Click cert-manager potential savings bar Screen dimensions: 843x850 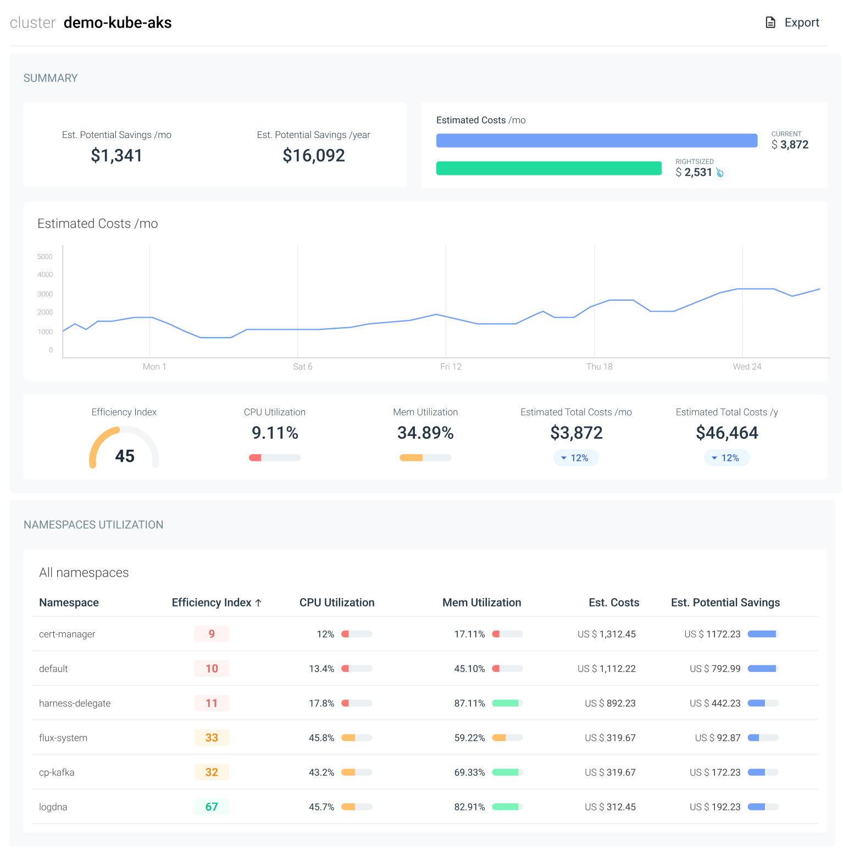coord(763,634)
